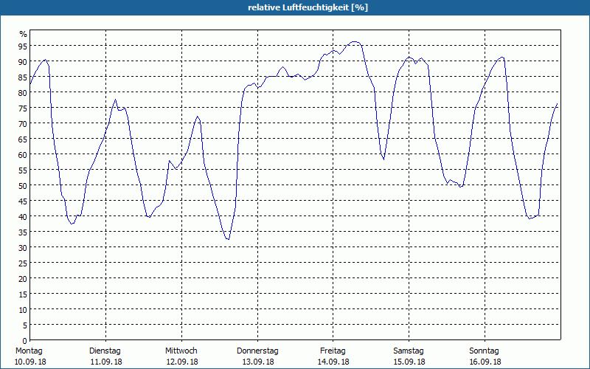Click the y-axis value '80'
The width and height of the screenshot is (590, 369).
pyautogui.click(x=23, y=93)
